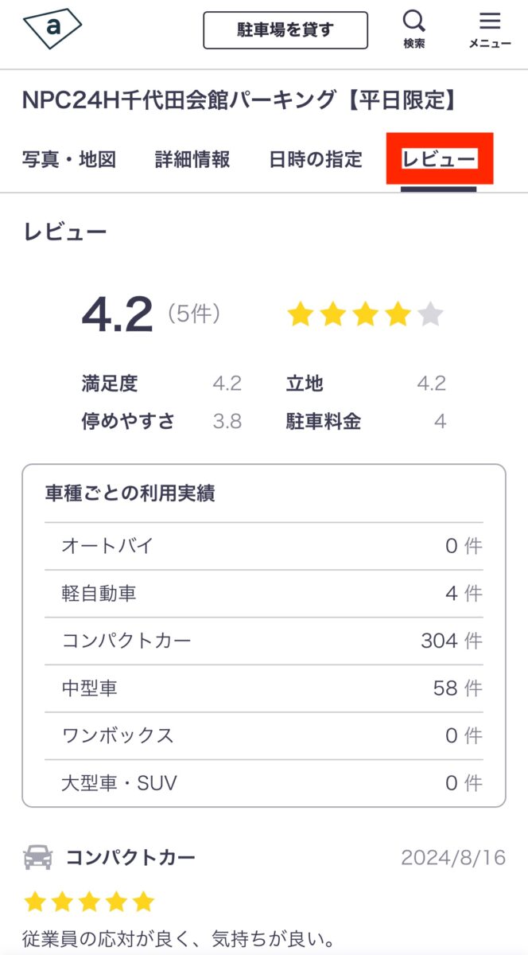This screenshot has width=528, height=955.
Task: Select the 日時の指定 tab
Action: (316, 159)
